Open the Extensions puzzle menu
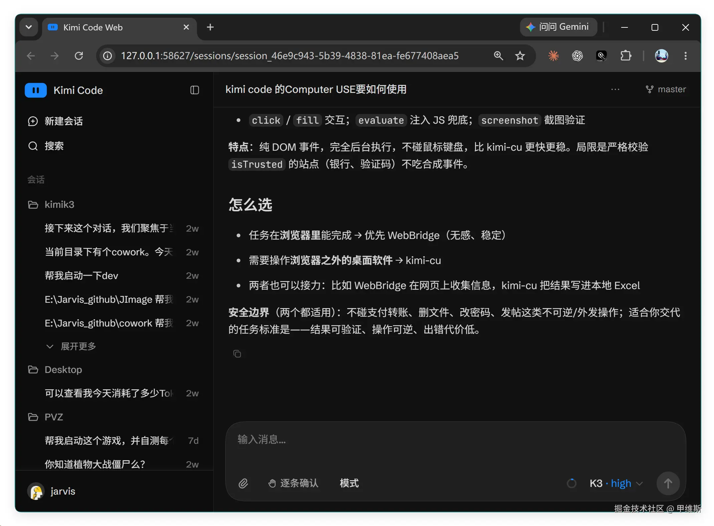This screenshot has height=526, width=714. click(626, 56)
